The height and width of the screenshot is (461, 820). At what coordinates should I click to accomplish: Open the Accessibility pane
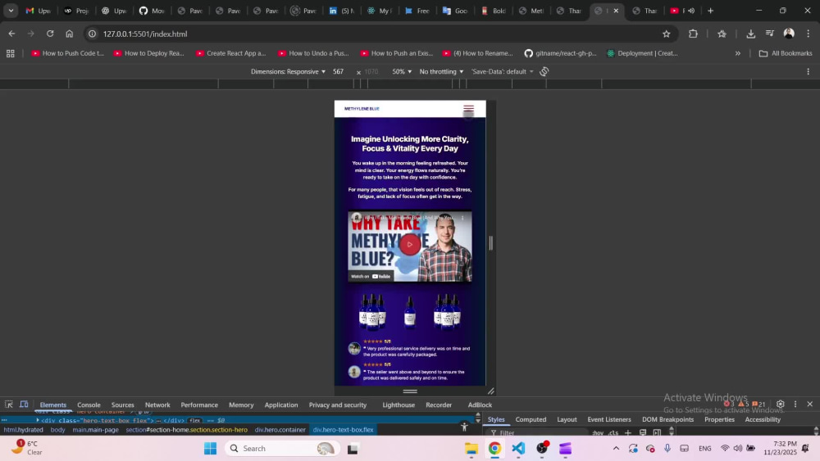click(763, 419)
